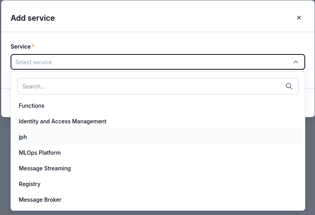Close the Add service dialog
This screenshot has height=215, width=315.
299,18
